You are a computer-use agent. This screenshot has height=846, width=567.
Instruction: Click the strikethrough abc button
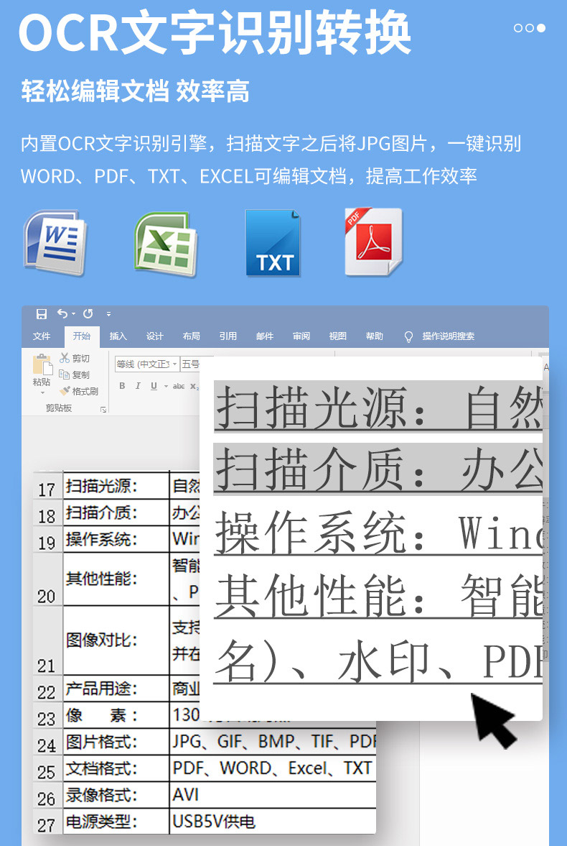tap(179, 386)
